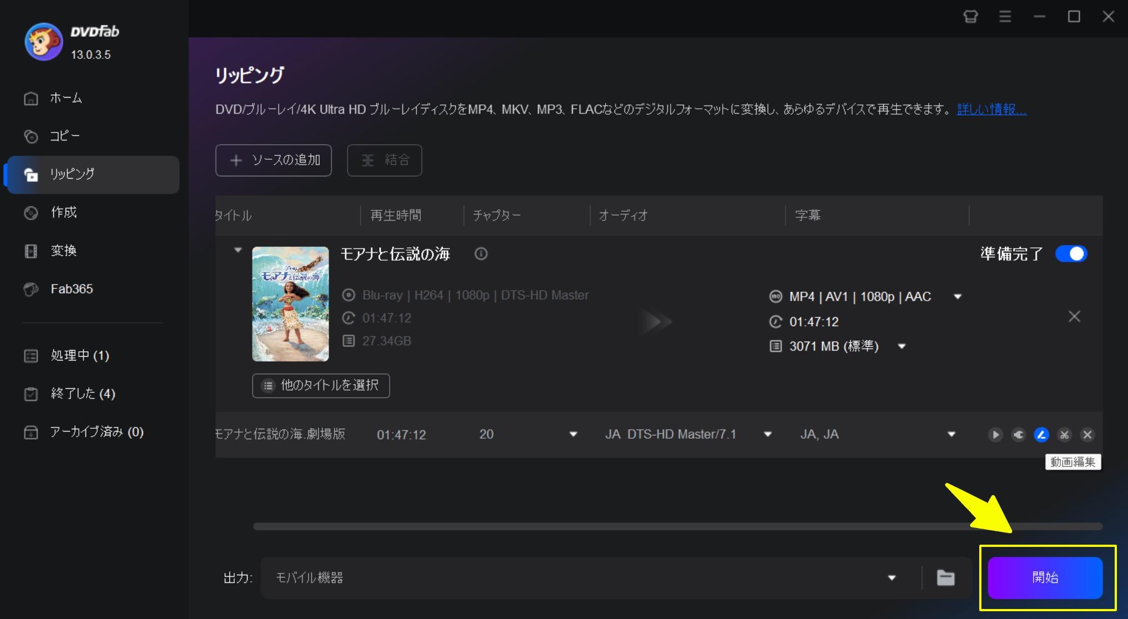
Task: Open the JA, JA subtitle dropdown
Action: [951, 434]
